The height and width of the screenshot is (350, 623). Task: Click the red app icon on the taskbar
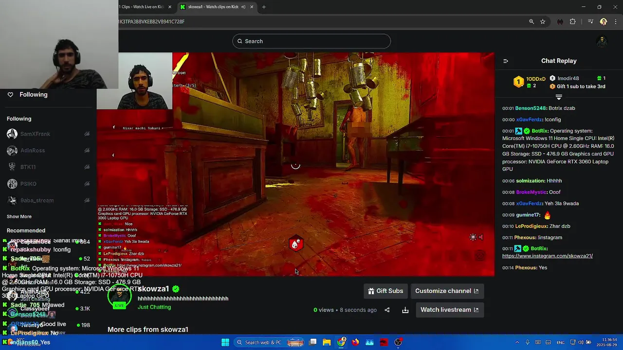384,342
